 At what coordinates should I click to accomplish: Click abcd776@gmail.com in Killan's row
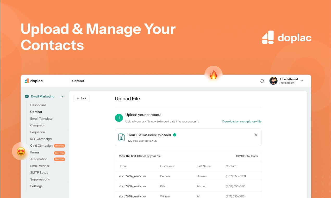click(132, 186)
